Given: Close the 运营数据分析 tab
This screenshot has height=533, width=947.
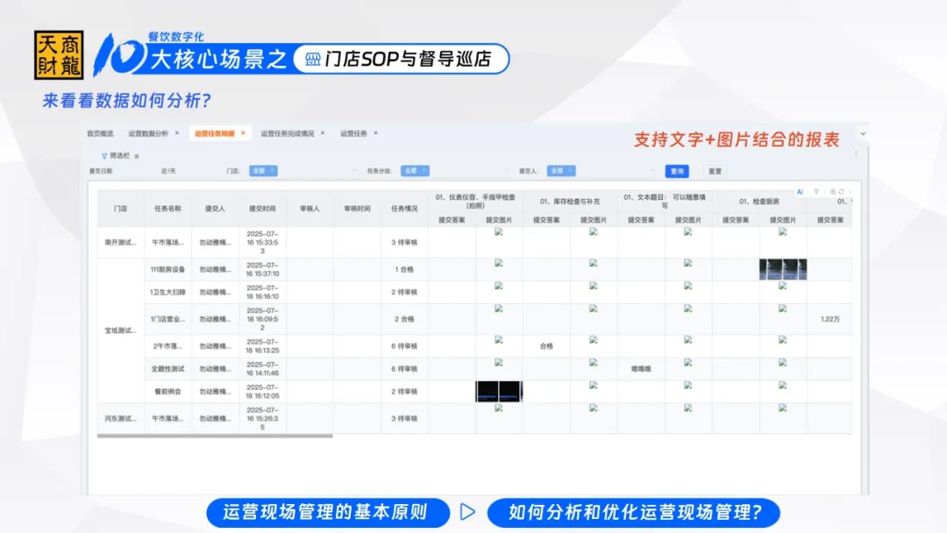Looking at the screenshot, I should click(176, 133).
